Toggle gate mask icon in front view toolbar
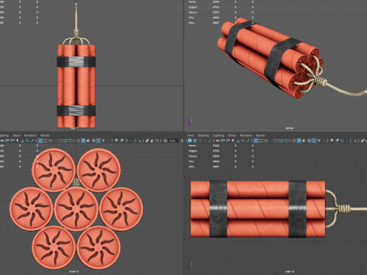The image size is (367, 275). (56, 141)
